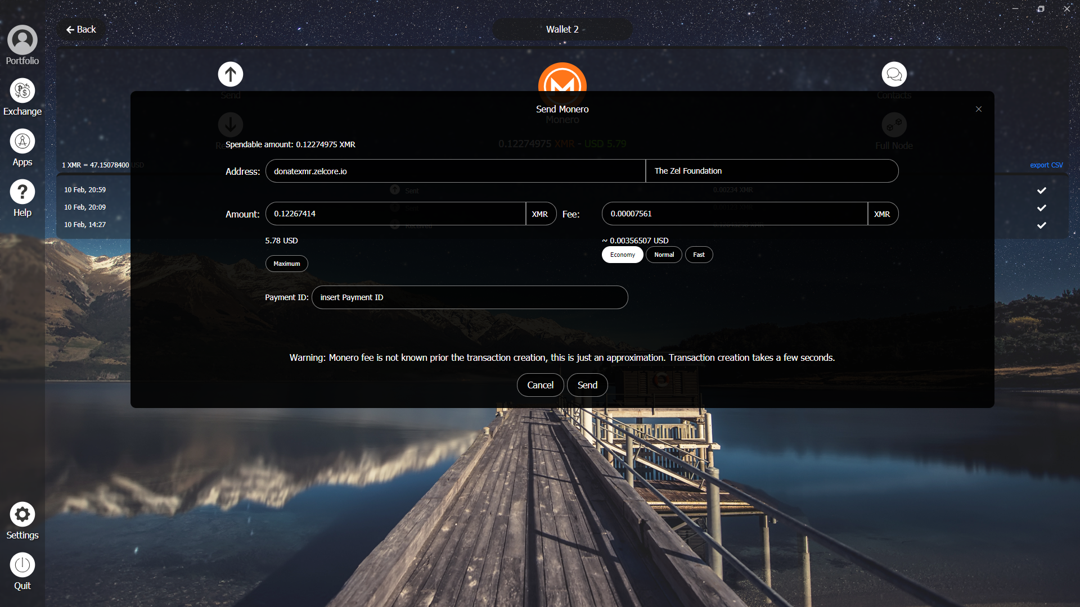Select the Fast fee option

pos(699,255)
